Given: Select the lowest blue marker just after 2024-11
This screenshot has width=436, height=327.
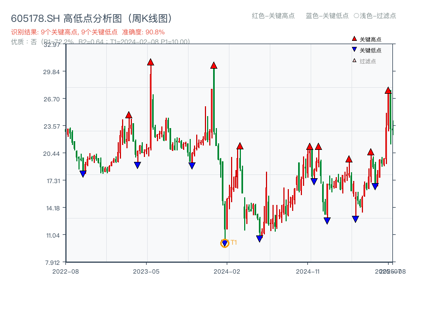Looking at the screenshot, I should pyautogui.click(x=328, y=221).
